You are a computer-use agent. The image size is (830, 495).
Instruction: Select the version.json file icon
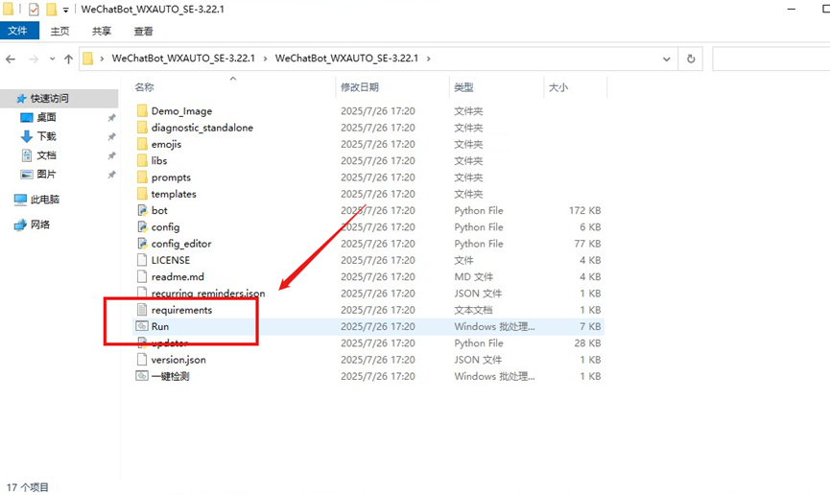(142, 360)
